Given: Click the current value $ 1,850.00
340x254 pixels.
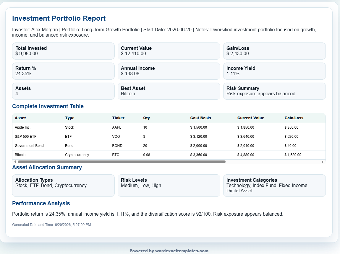Looking at the screenshot, I should (x=246, y=127).
